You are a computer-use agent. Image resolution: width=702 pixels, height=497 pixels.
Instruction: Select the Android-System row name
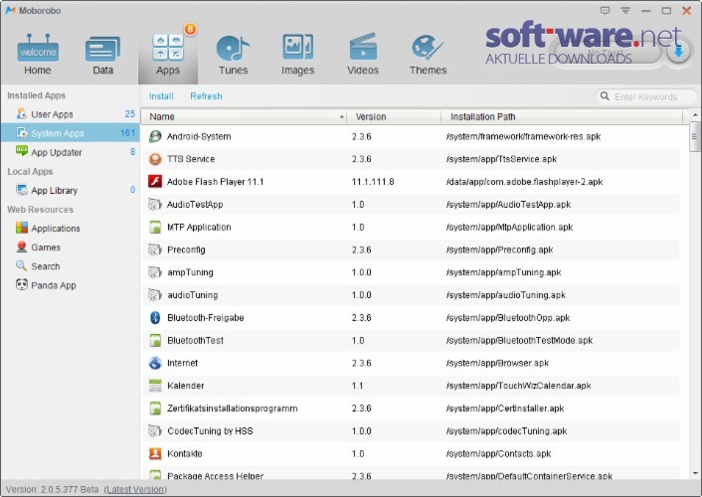click(x=199, y=136)
